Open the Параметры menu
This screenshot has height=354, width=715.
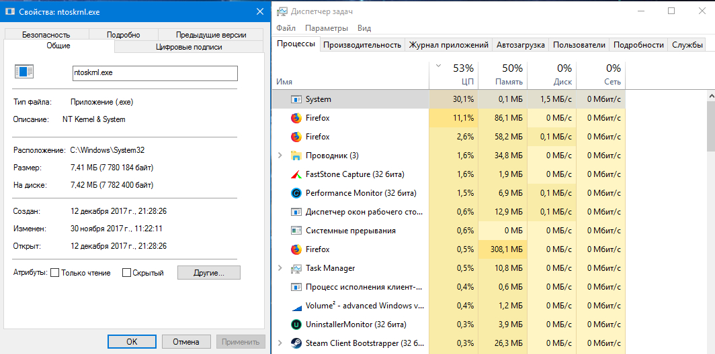click(x=327, y=28)
